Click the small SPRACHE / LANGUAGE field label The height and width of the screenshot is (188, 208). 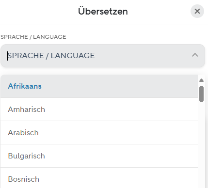tap(33, 37)
